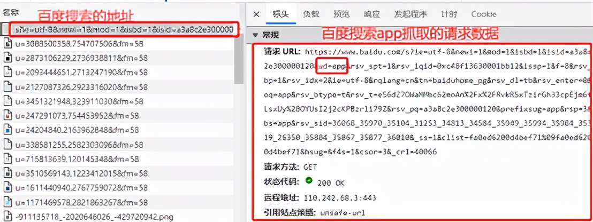This screenshot has width=593, height=222.
Task: Open the 负载 tab
Action: pos(311,14)
